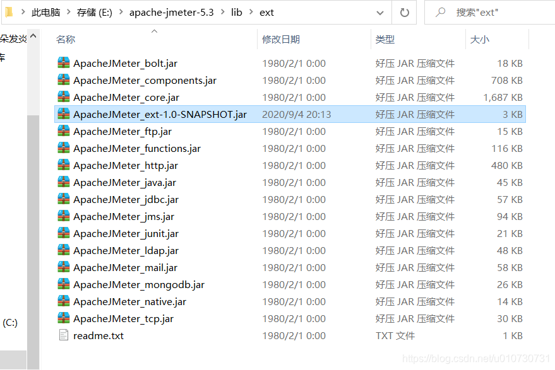Image resolution: width=555 pixels, height=370 pixels.
Task: Expand the chevron before 此电脑 in the path
Action: (23, 12)
